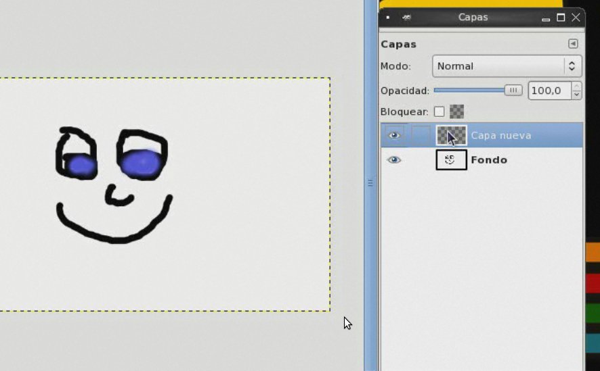Hide the Capa nueva layer eye
The width and height of the screenshot is (600, 371).
point(393,135)
